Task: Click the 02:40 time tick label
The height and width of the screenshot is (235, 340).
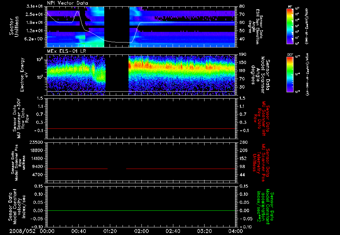Action: pos(173,231)
